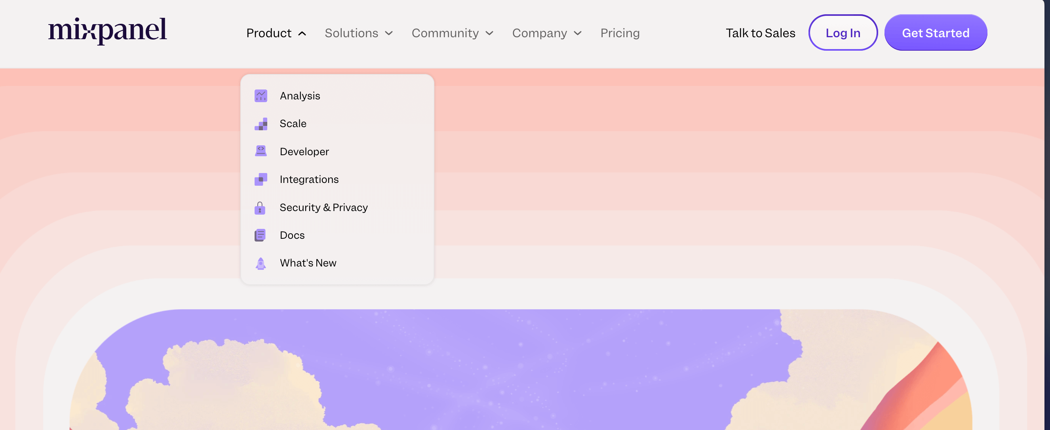This screenshot has width=1050, height=430.
Task: Open What's New menu entry
Action: click(x=308, y=263)
